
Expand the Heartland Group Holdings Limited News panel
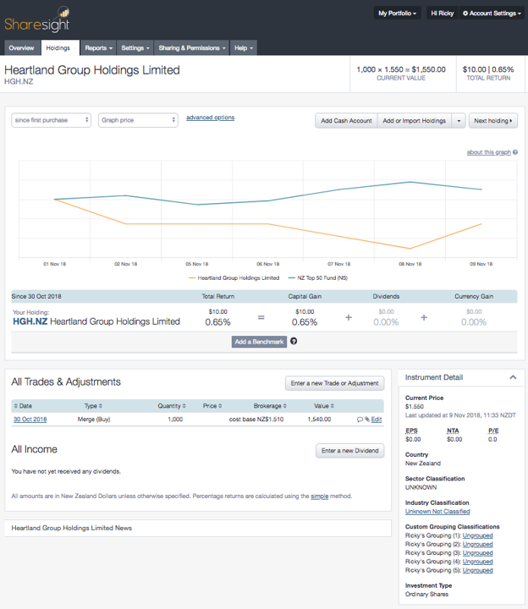[198, 528]
